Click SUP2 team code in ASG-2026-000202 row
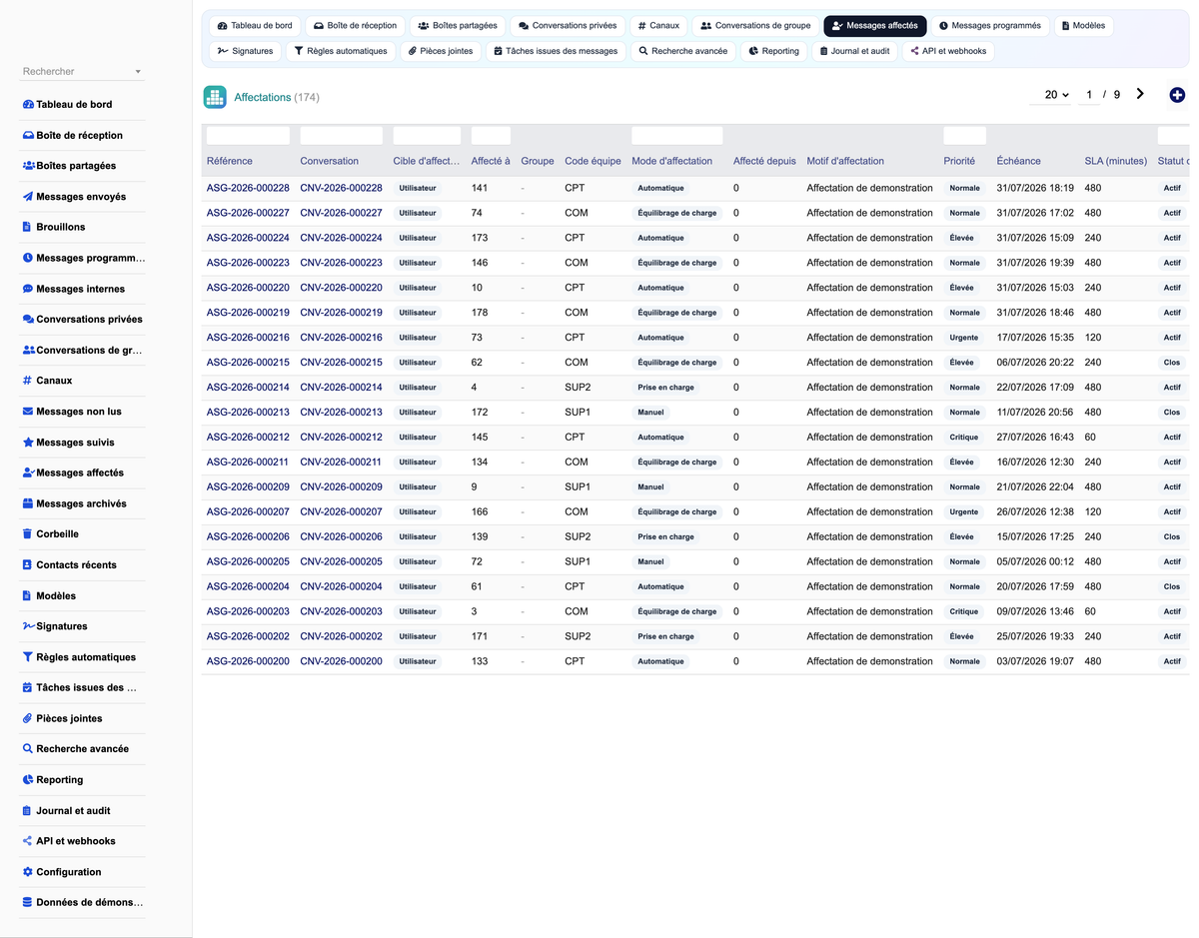The height and width of the screenshot is (938, 1199). pyautogui.click(x=578, y=636)
